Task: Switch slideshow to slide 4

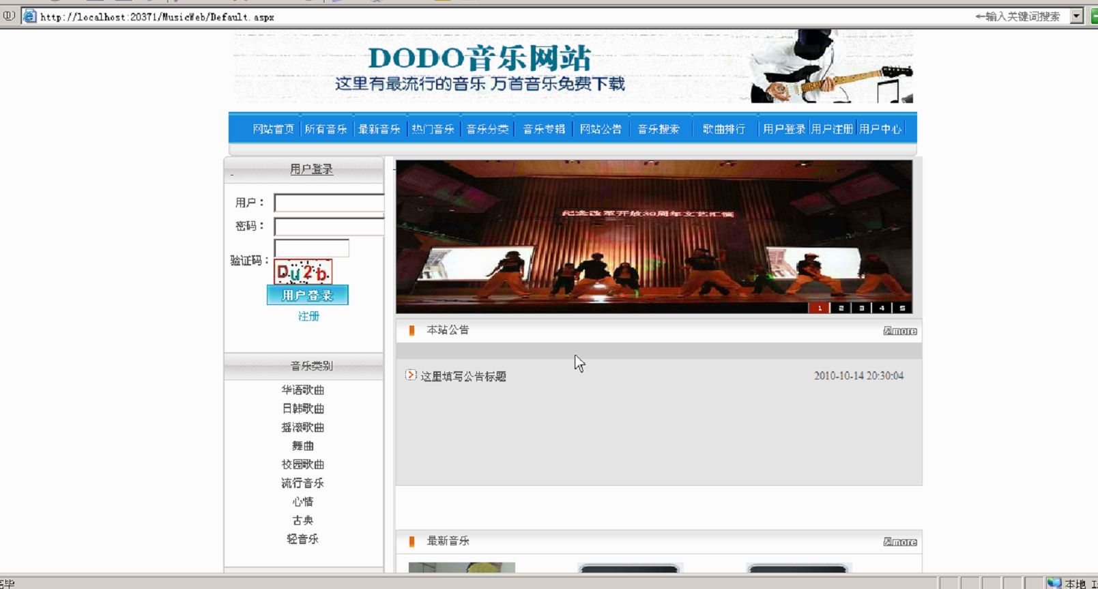Action: pos(882,308)
